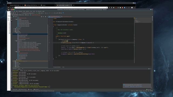Select the create_failed_jobs_table migration file
Image resolution: width=173 pixels, height=97 pixels.
pyautogui.click(x=28, y=45)
